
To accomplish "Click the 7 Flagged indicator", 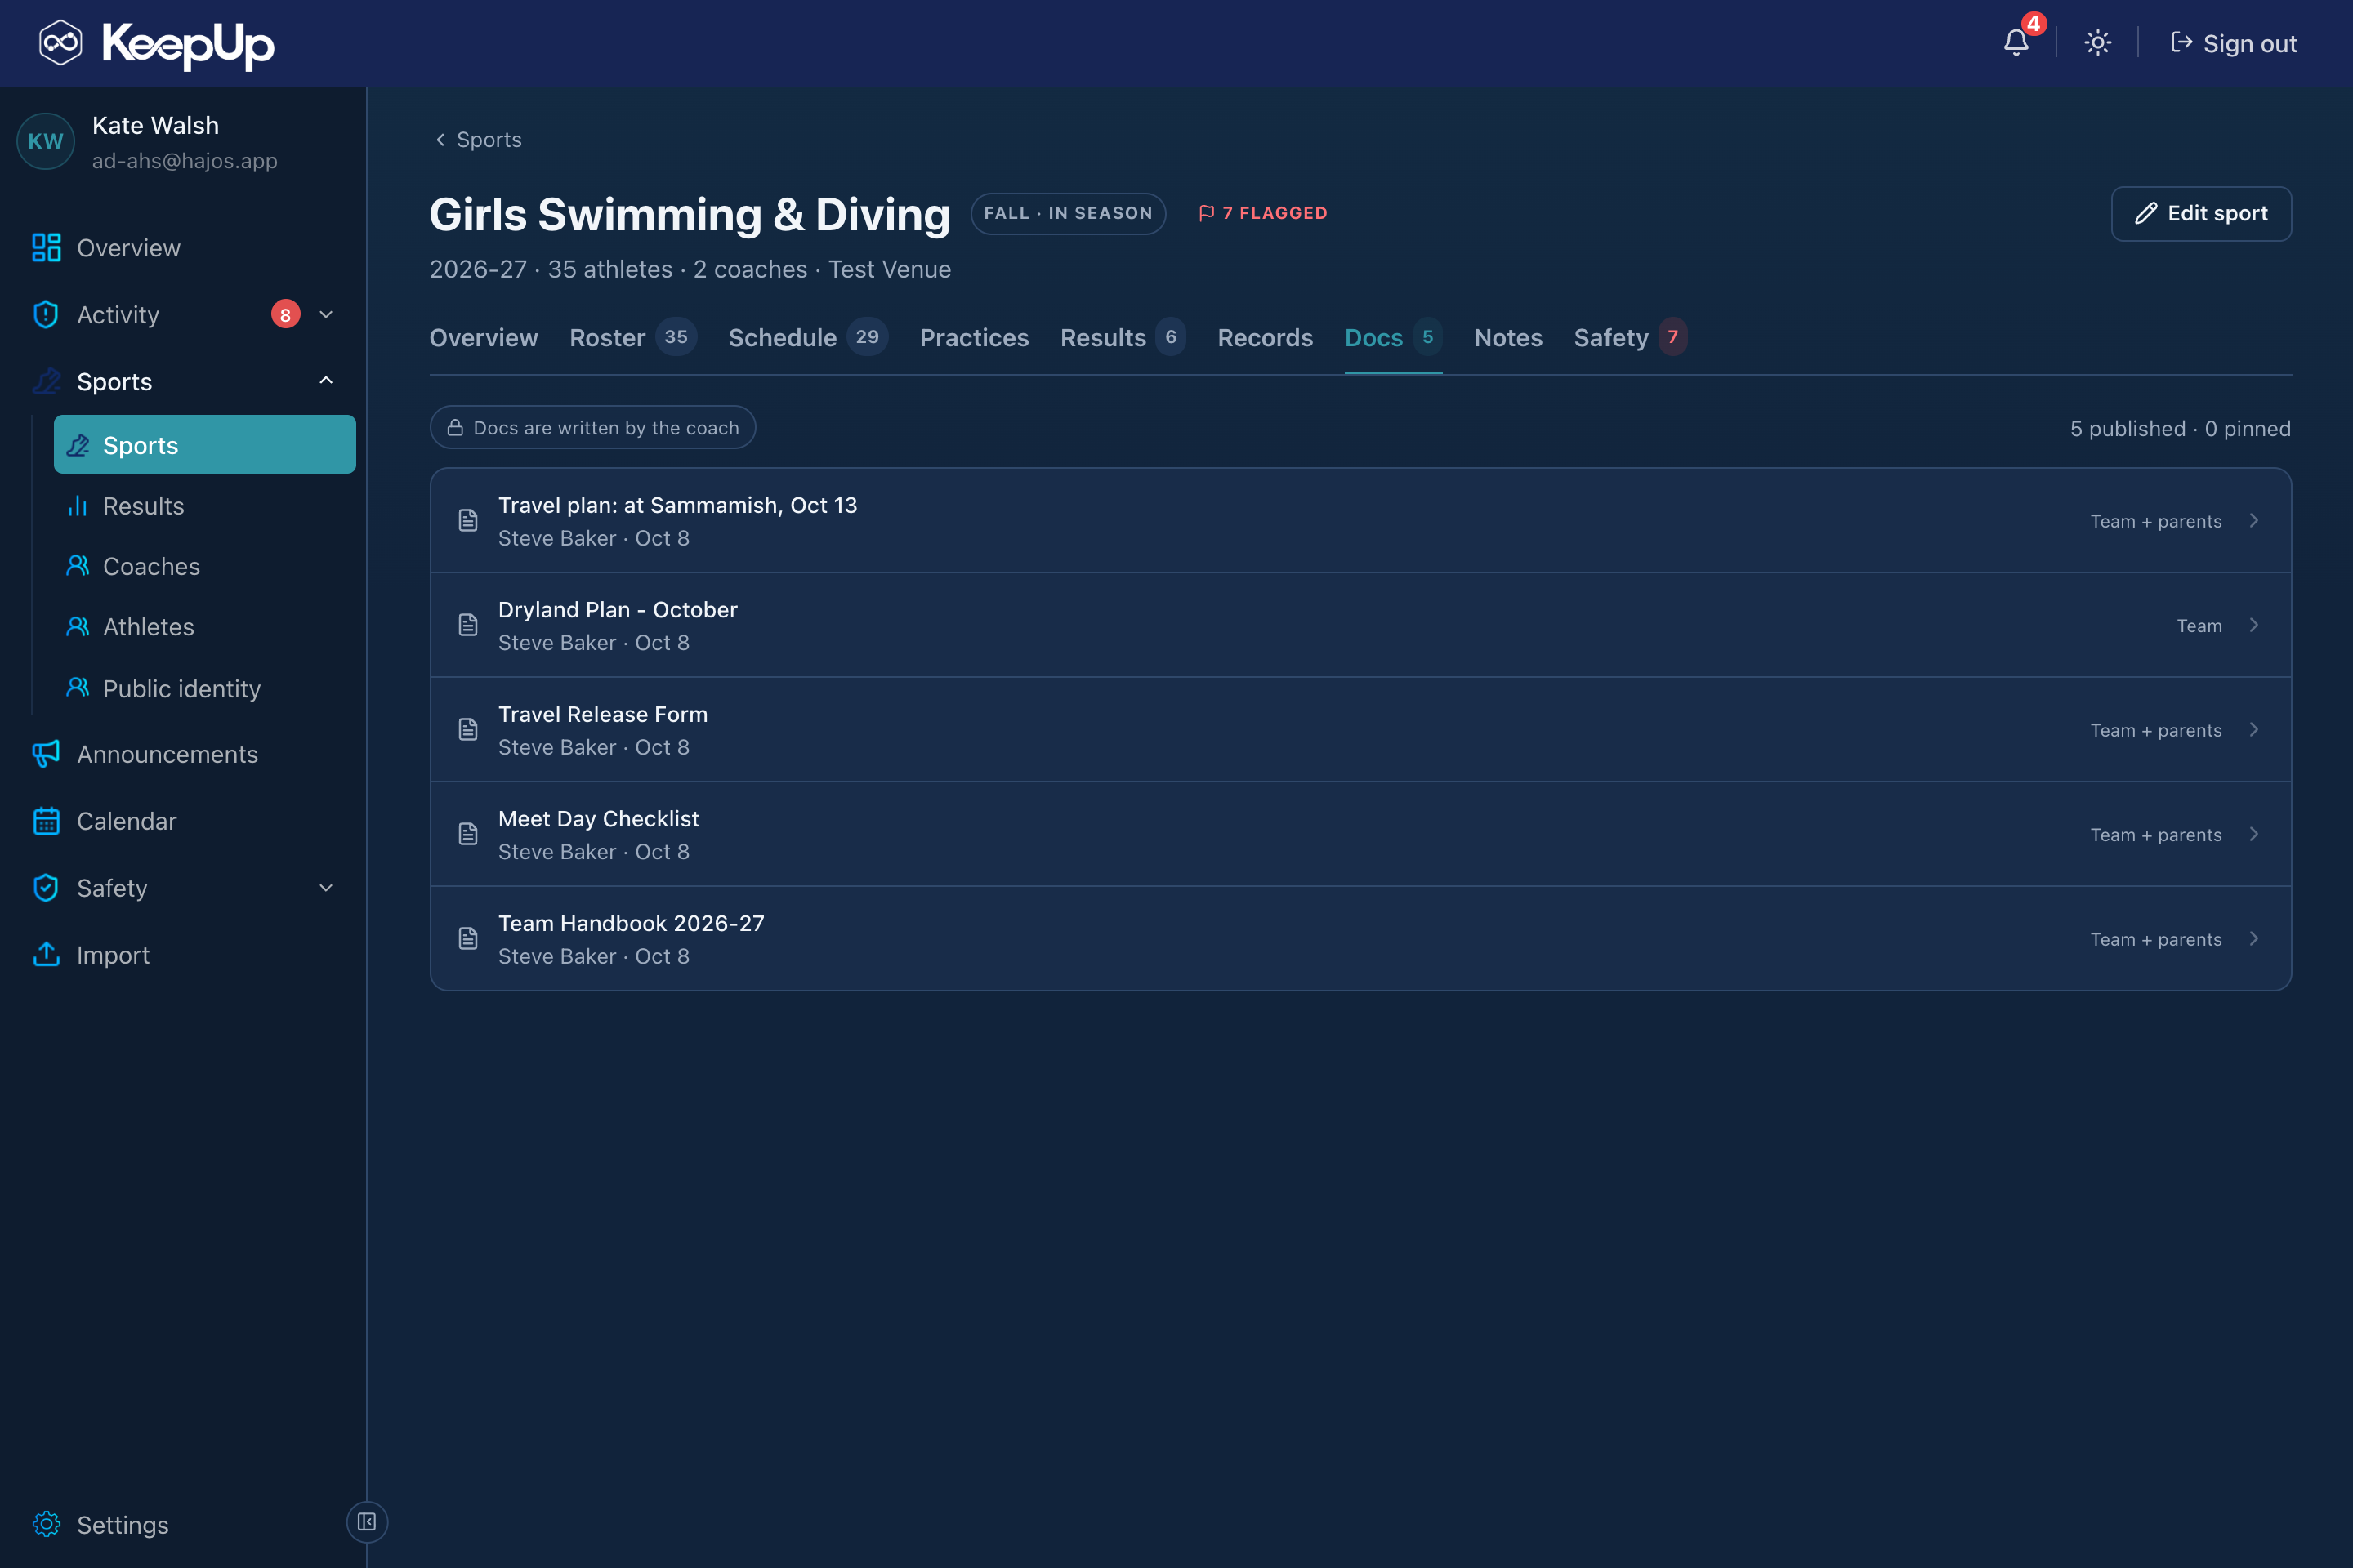I will coord(1262,213).
